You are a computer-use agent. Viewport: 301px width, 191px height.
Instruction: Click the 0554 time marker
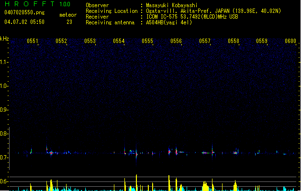pos(119,41)
